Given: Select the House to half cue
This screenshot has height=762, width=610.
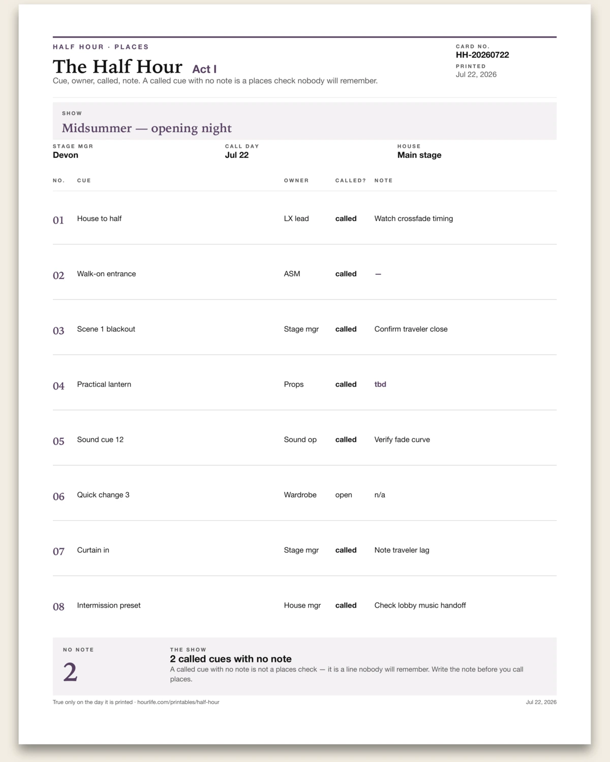Looking at the screenshot, I should click(99, 218).
